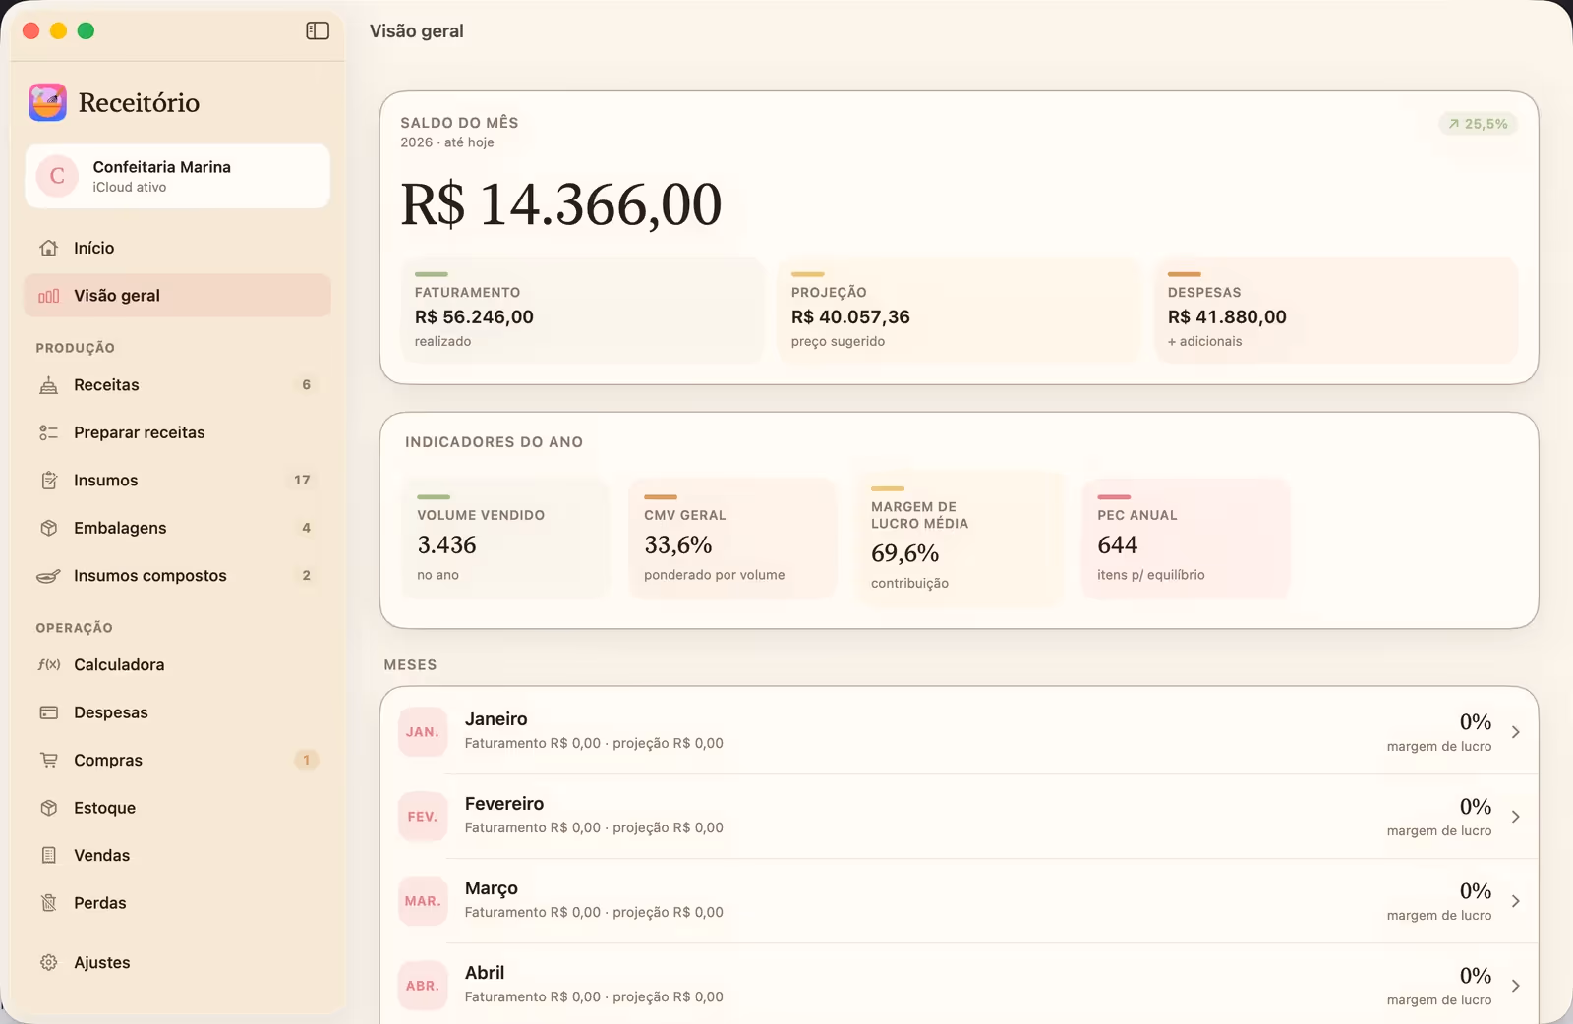The image size is (1573, 1024).
Task: Click the INDICADORES DO ANO heading
Action: tap(495, 442)
